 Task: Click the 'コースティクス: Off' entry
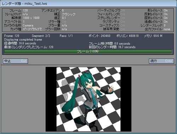[x=112, y=25]
